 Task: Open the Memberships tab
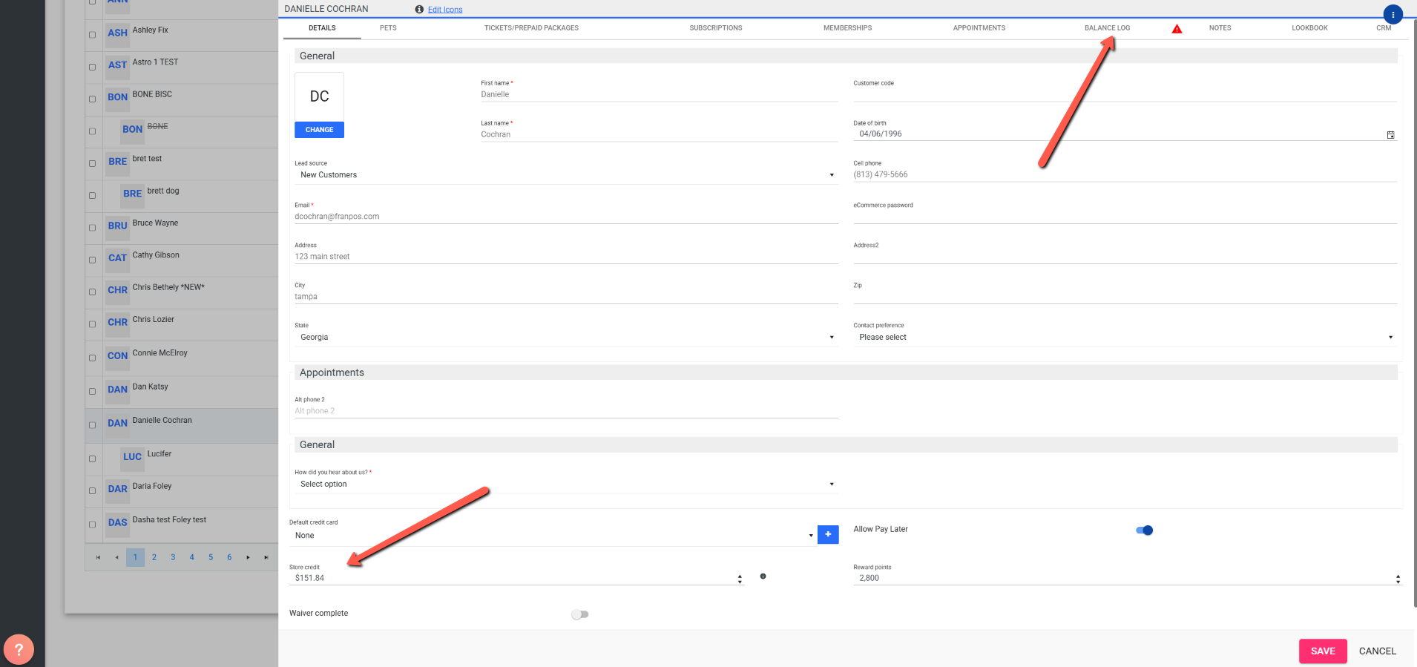[x=847, y=28]
